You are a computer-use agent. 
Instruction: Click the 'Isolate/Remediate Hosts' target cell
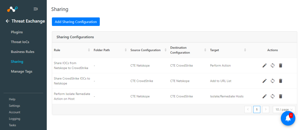pyautogui.click(x=227, y=96)
